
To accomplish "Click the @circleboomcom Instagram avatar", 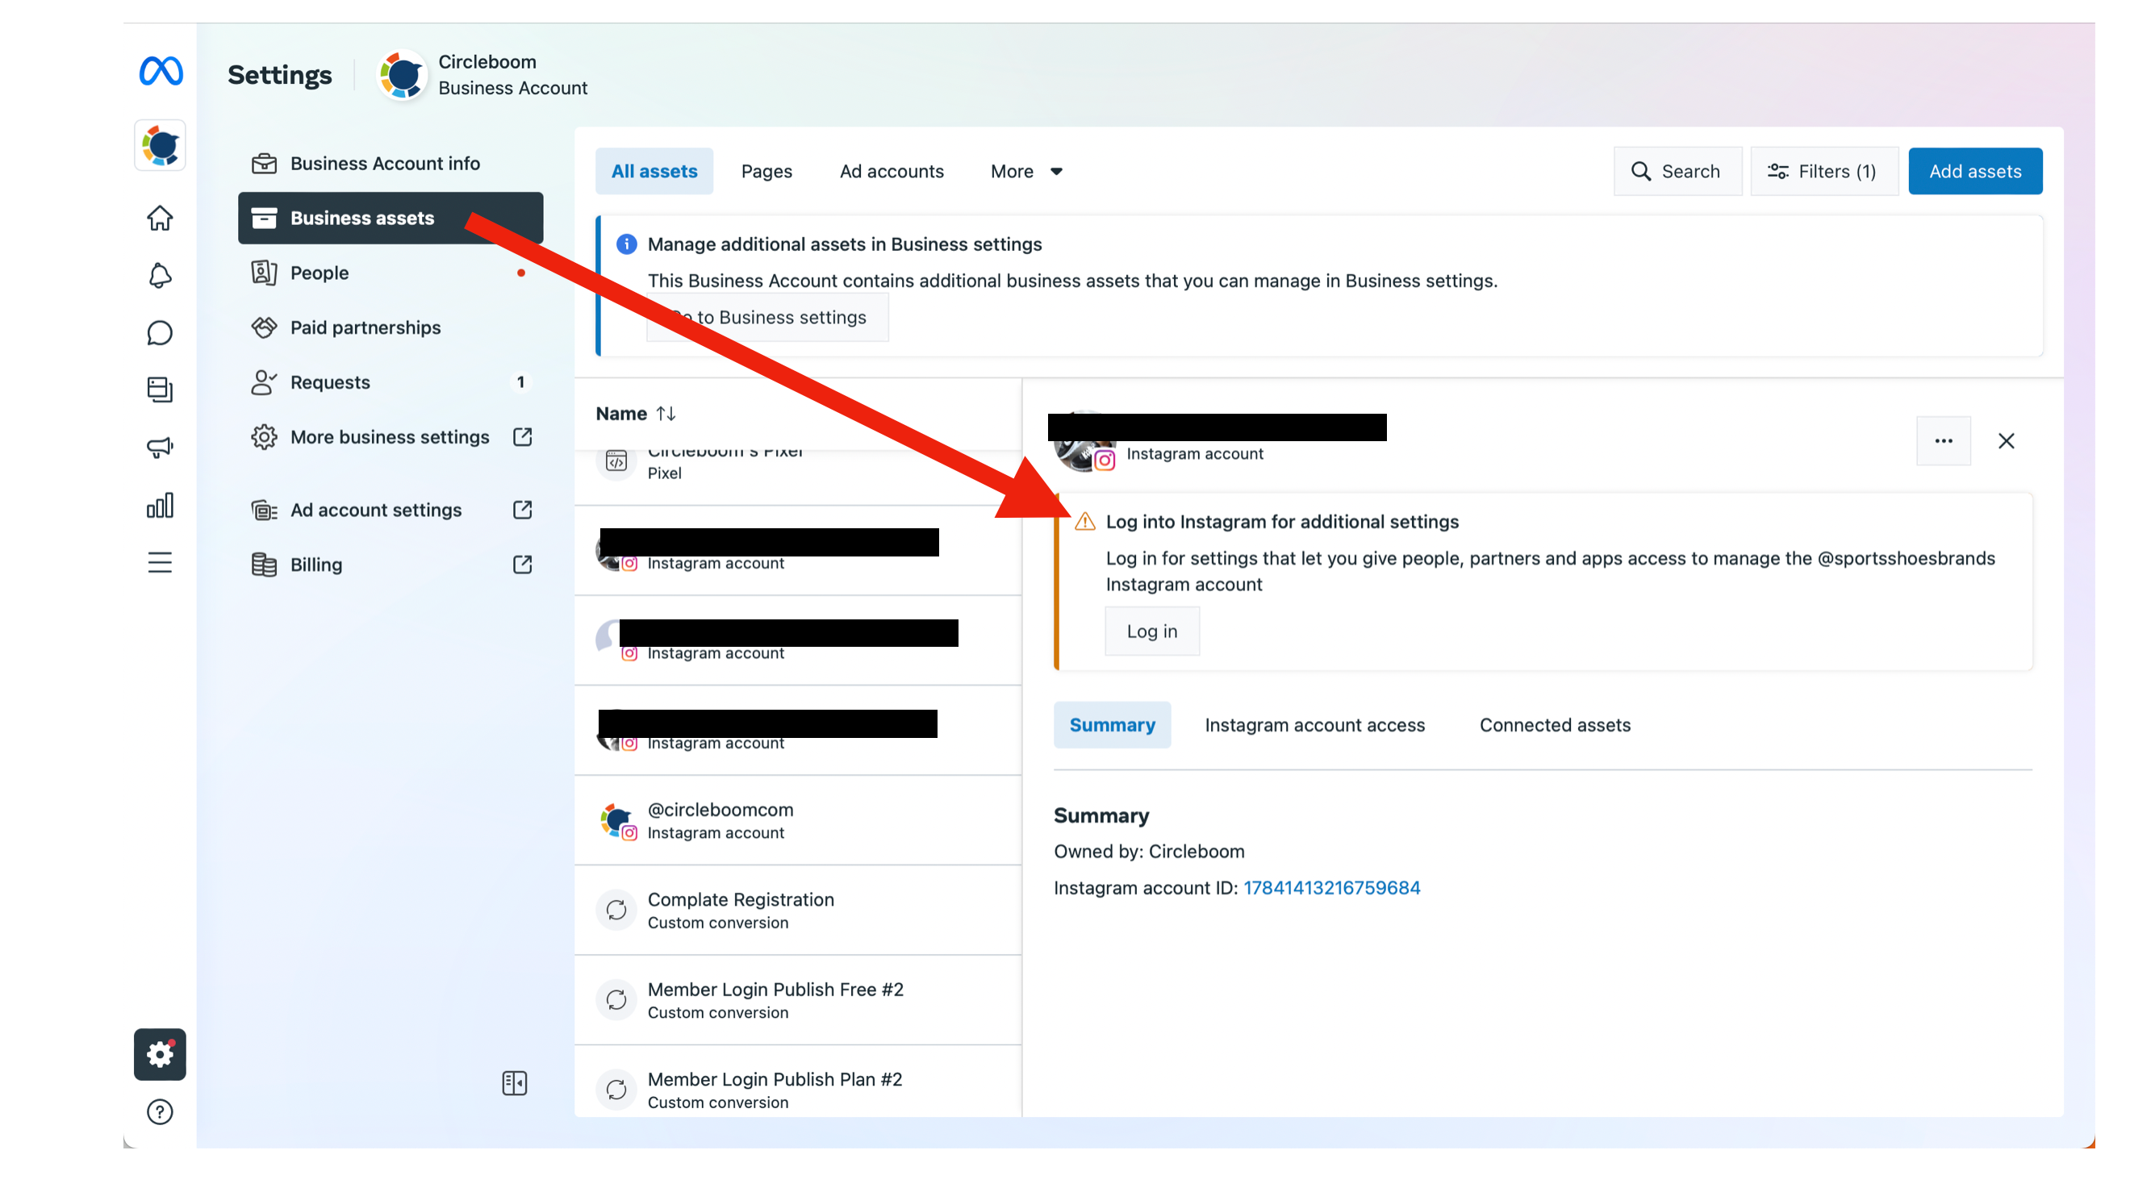I will pos(616,821).
